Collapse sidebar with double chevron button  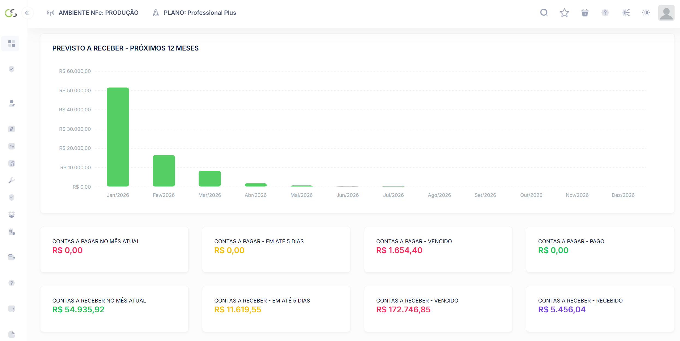(27, 13)
